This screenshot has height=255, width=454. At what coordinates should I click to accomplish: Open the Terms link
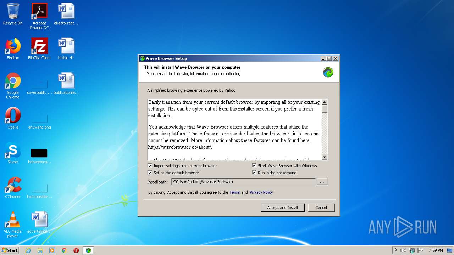click(x=235, y=192)
